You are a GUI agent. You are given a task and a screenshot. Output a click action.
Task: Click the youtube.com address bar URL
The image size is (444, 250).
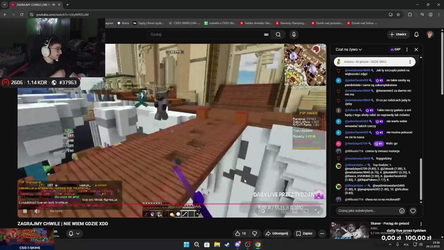[x=62, y=15]
